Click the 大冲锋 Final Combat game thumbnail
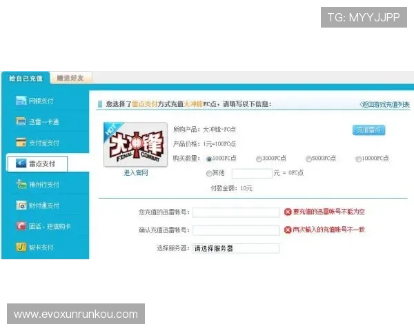The width and height of the screenshot is (414, 331). coord(136,144)
